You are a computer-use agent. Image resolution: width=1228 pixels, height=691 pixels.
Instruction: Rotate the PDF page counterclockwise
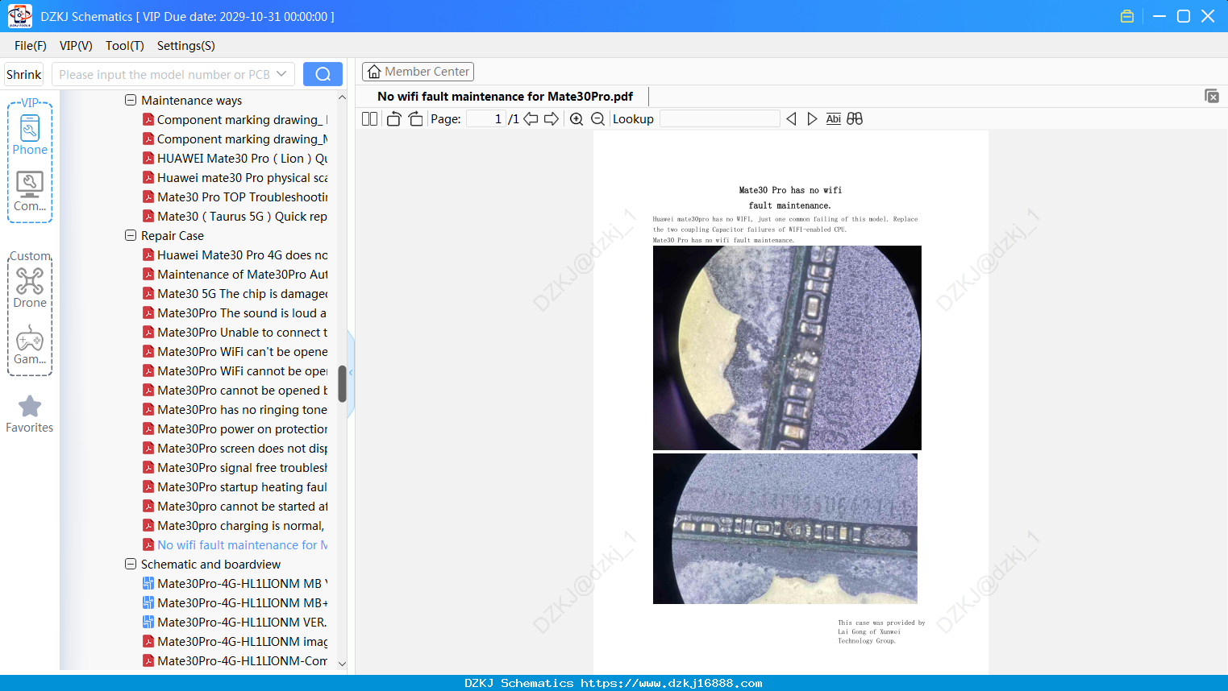393,119
